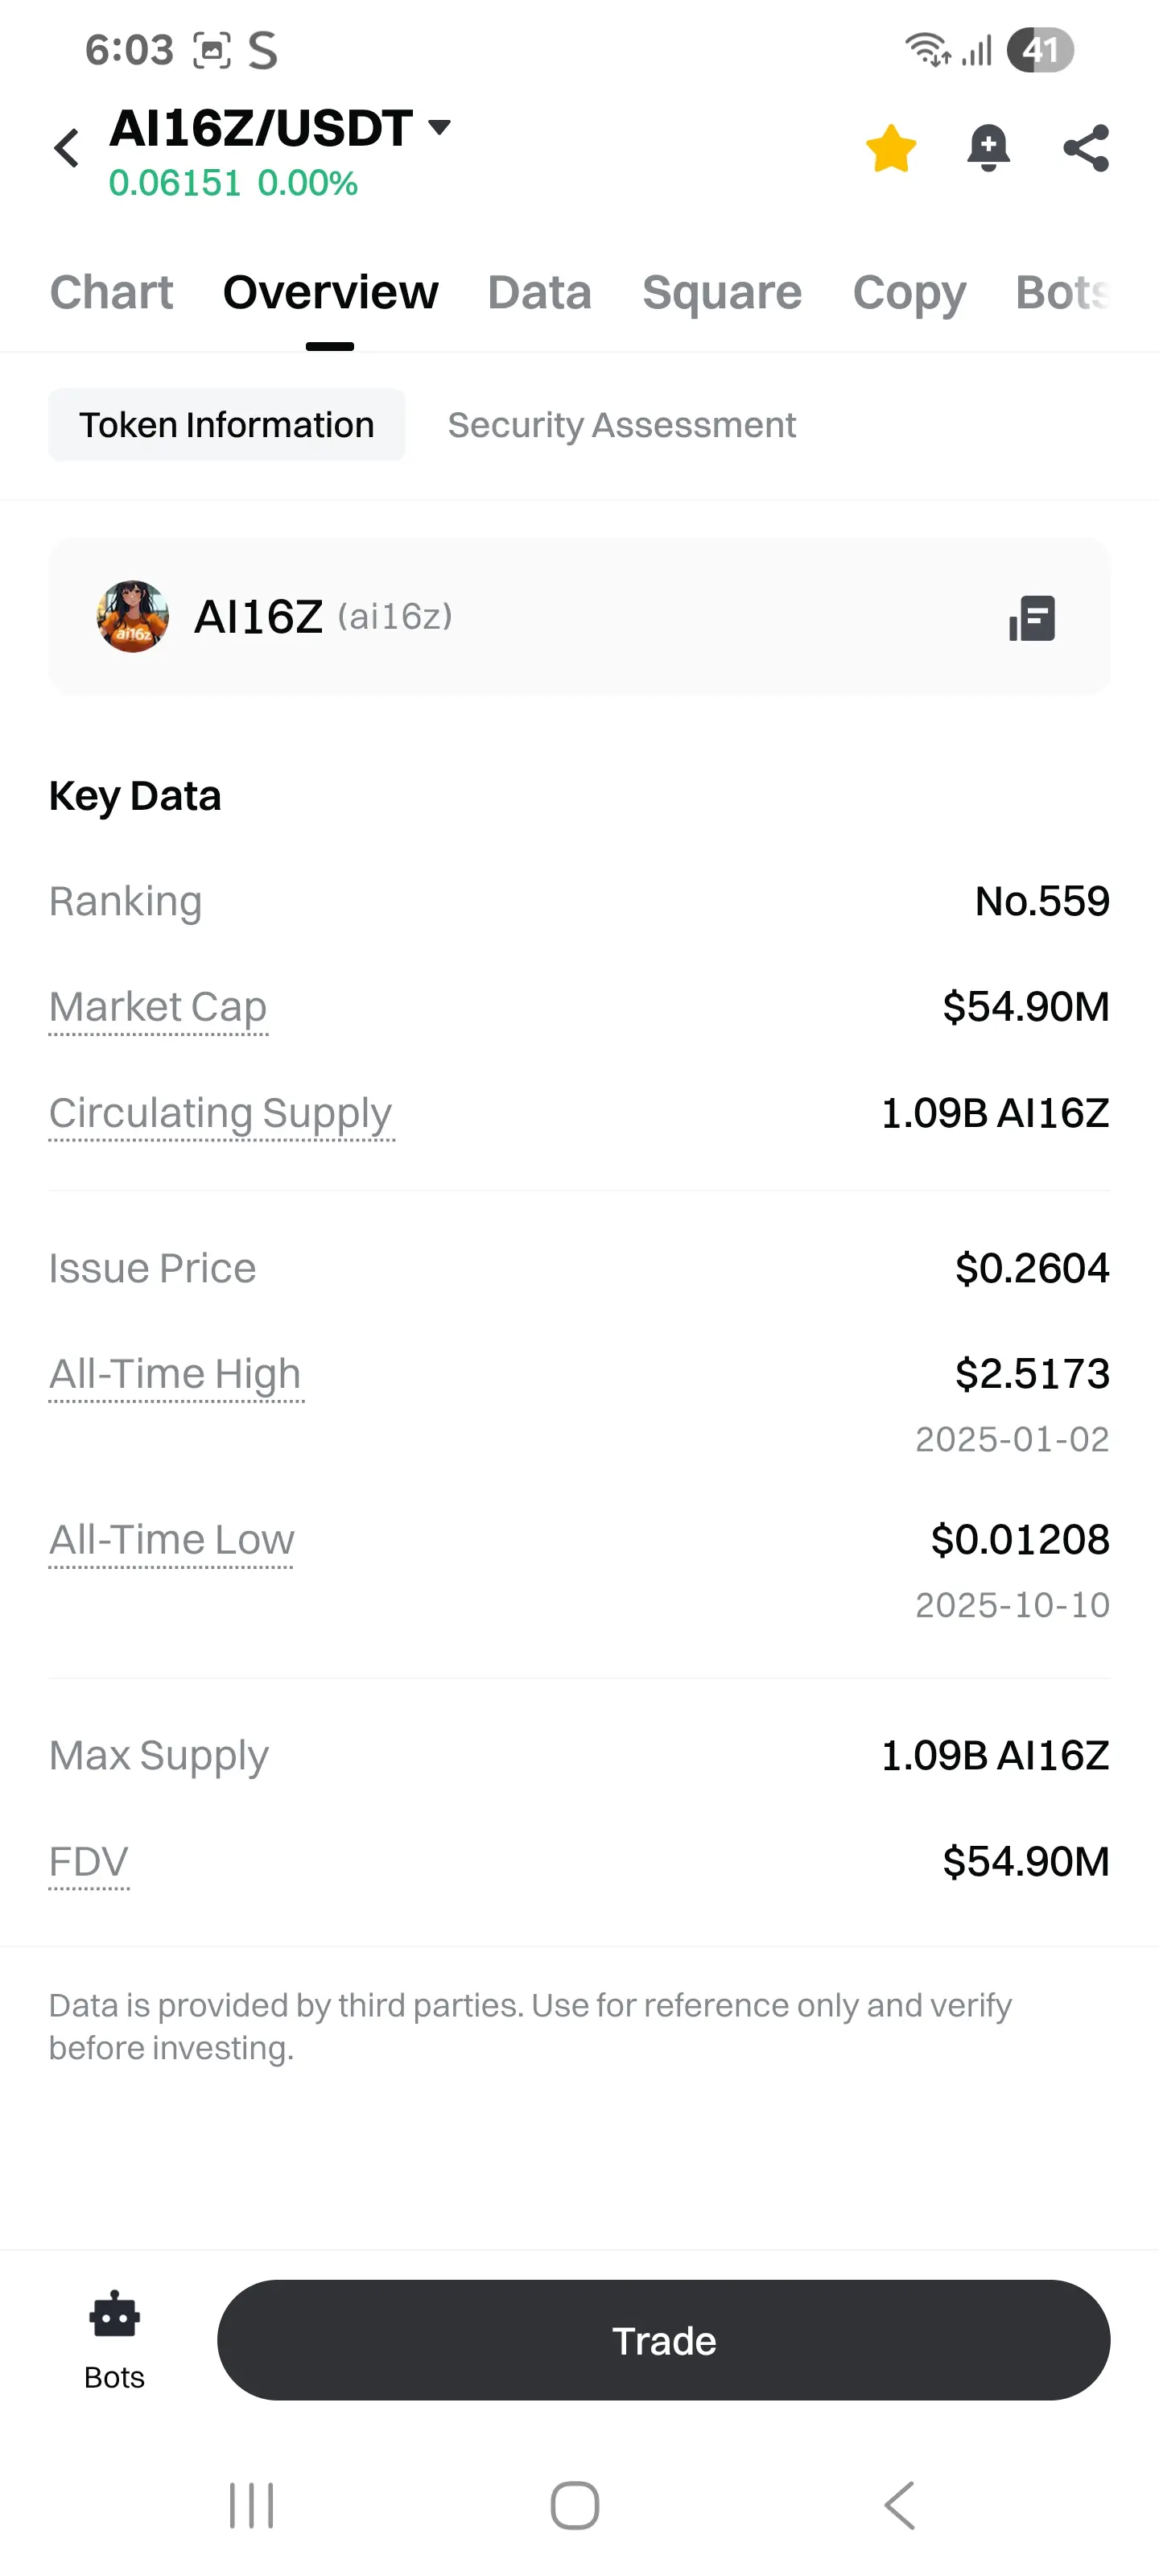Toggle the favorite star icon
The height and width of the screenshot is (2576, 1159).
890,149
